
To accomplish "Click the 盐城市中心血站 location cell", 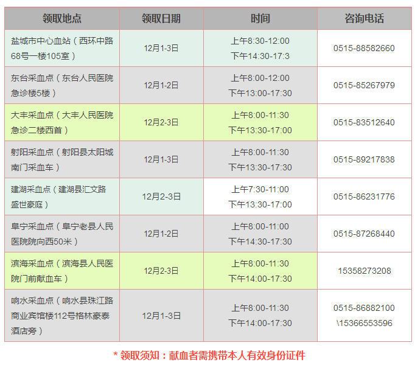I will click(x=62, y=49).
